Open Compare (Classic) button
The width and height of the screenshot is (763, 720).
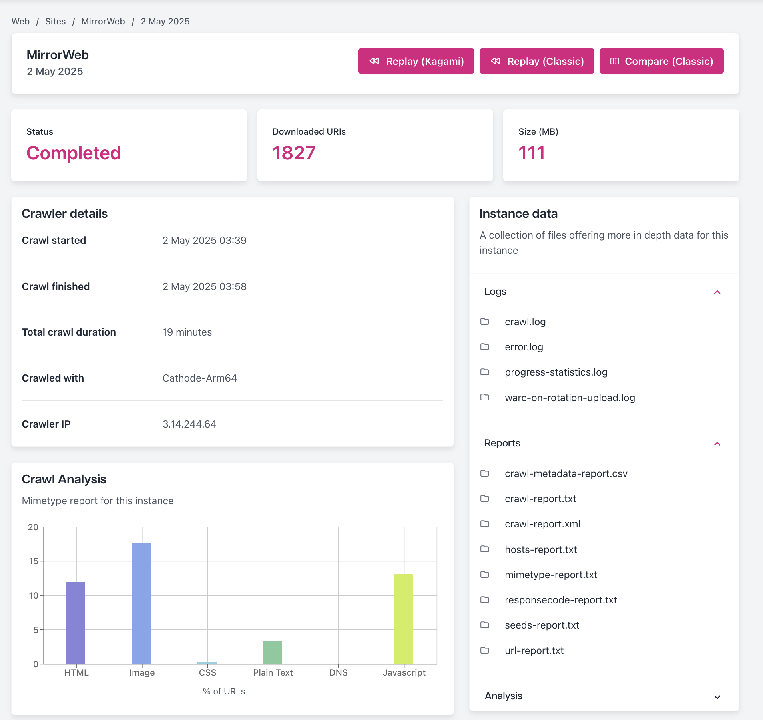[661, 61]
